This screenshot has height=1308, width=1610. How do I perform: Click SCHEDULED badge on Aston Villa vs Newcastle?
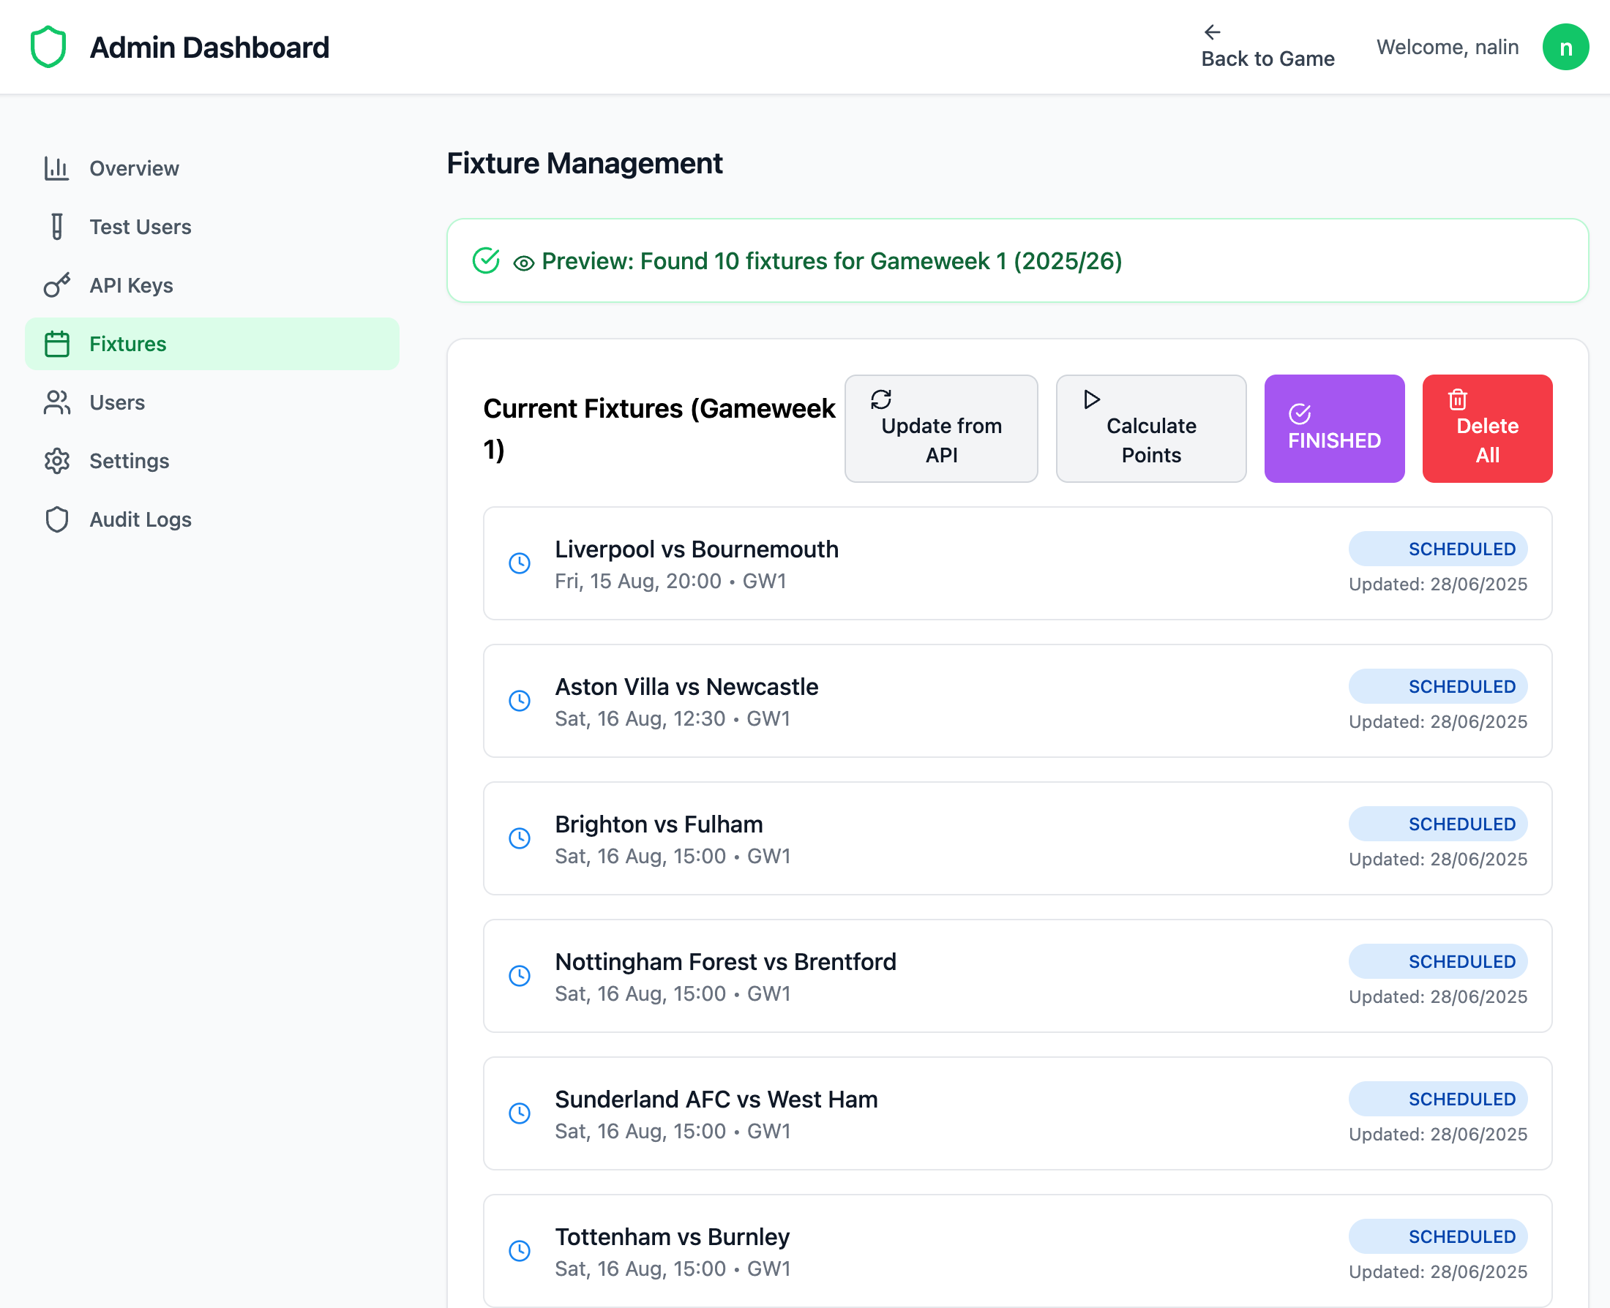point(1437,686)
